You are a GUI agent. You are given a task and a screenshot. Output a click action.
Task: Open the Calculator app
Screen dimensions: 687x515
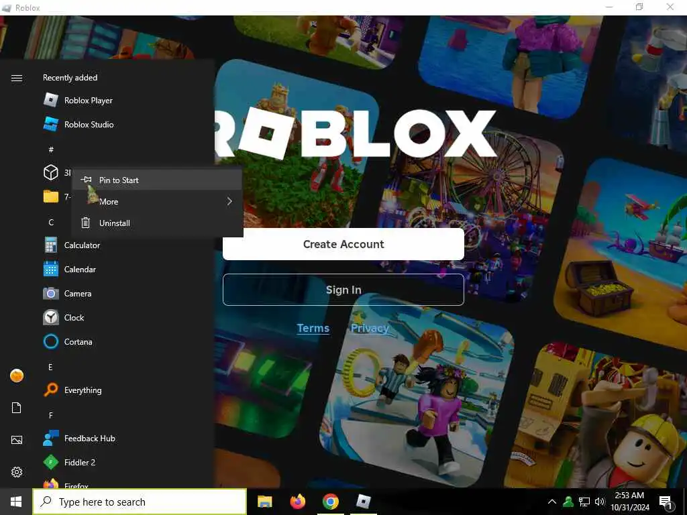pos(71,245)
